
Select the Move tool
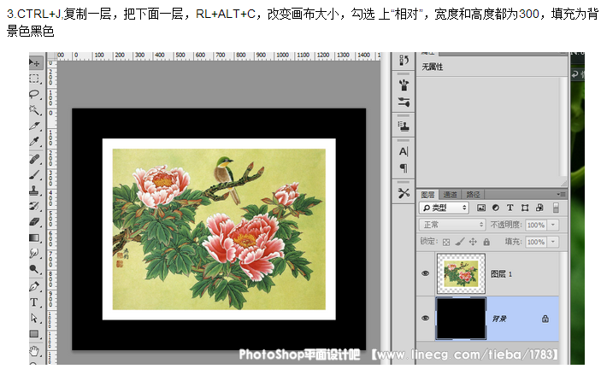pyautogui.click(x=35, y=62)
